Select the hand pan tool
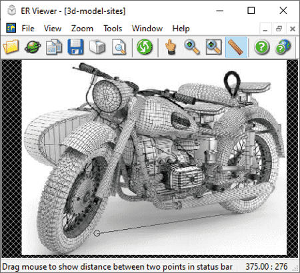 [170, 47]
